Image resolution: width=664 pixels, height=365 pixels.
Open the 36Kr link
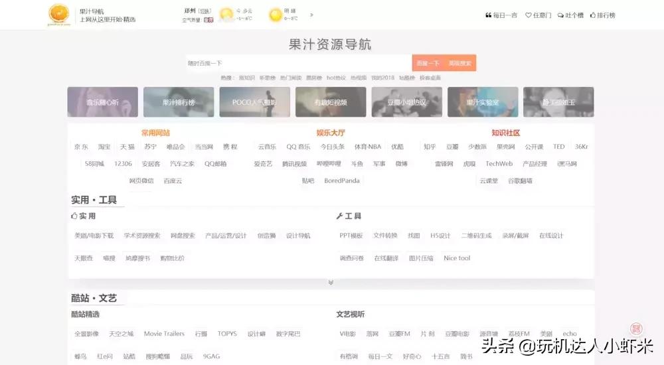582,147
